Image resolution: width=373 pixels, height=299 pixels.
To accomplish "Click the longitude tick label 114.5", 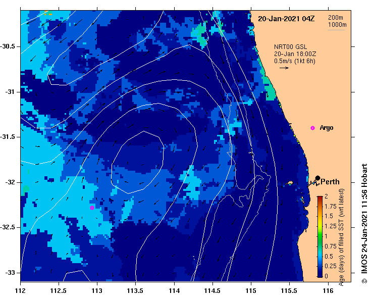I will point(212,291).
